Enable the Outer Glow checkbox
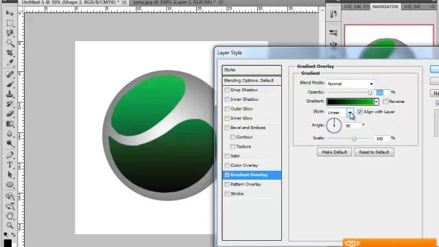This screenshot has width=439, height=247. coord(227,108)
